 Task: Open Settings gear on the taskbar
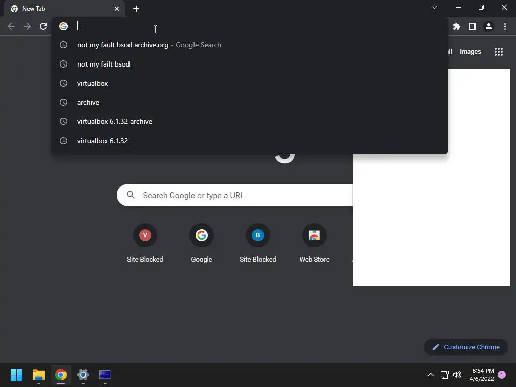click(83, 375)
